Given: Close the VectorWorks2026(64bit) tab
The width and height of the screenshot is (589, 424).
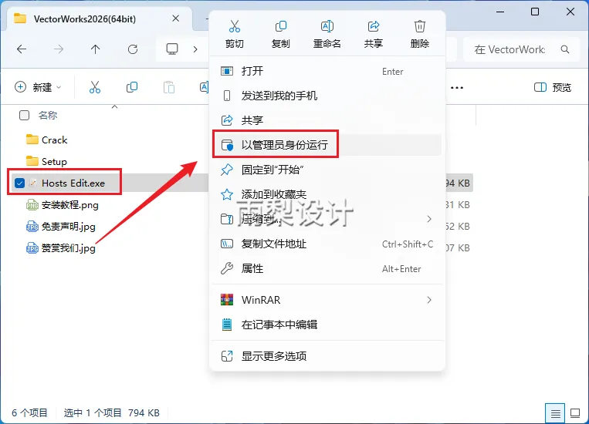Looking at the screenshot, I should [175, 19].
